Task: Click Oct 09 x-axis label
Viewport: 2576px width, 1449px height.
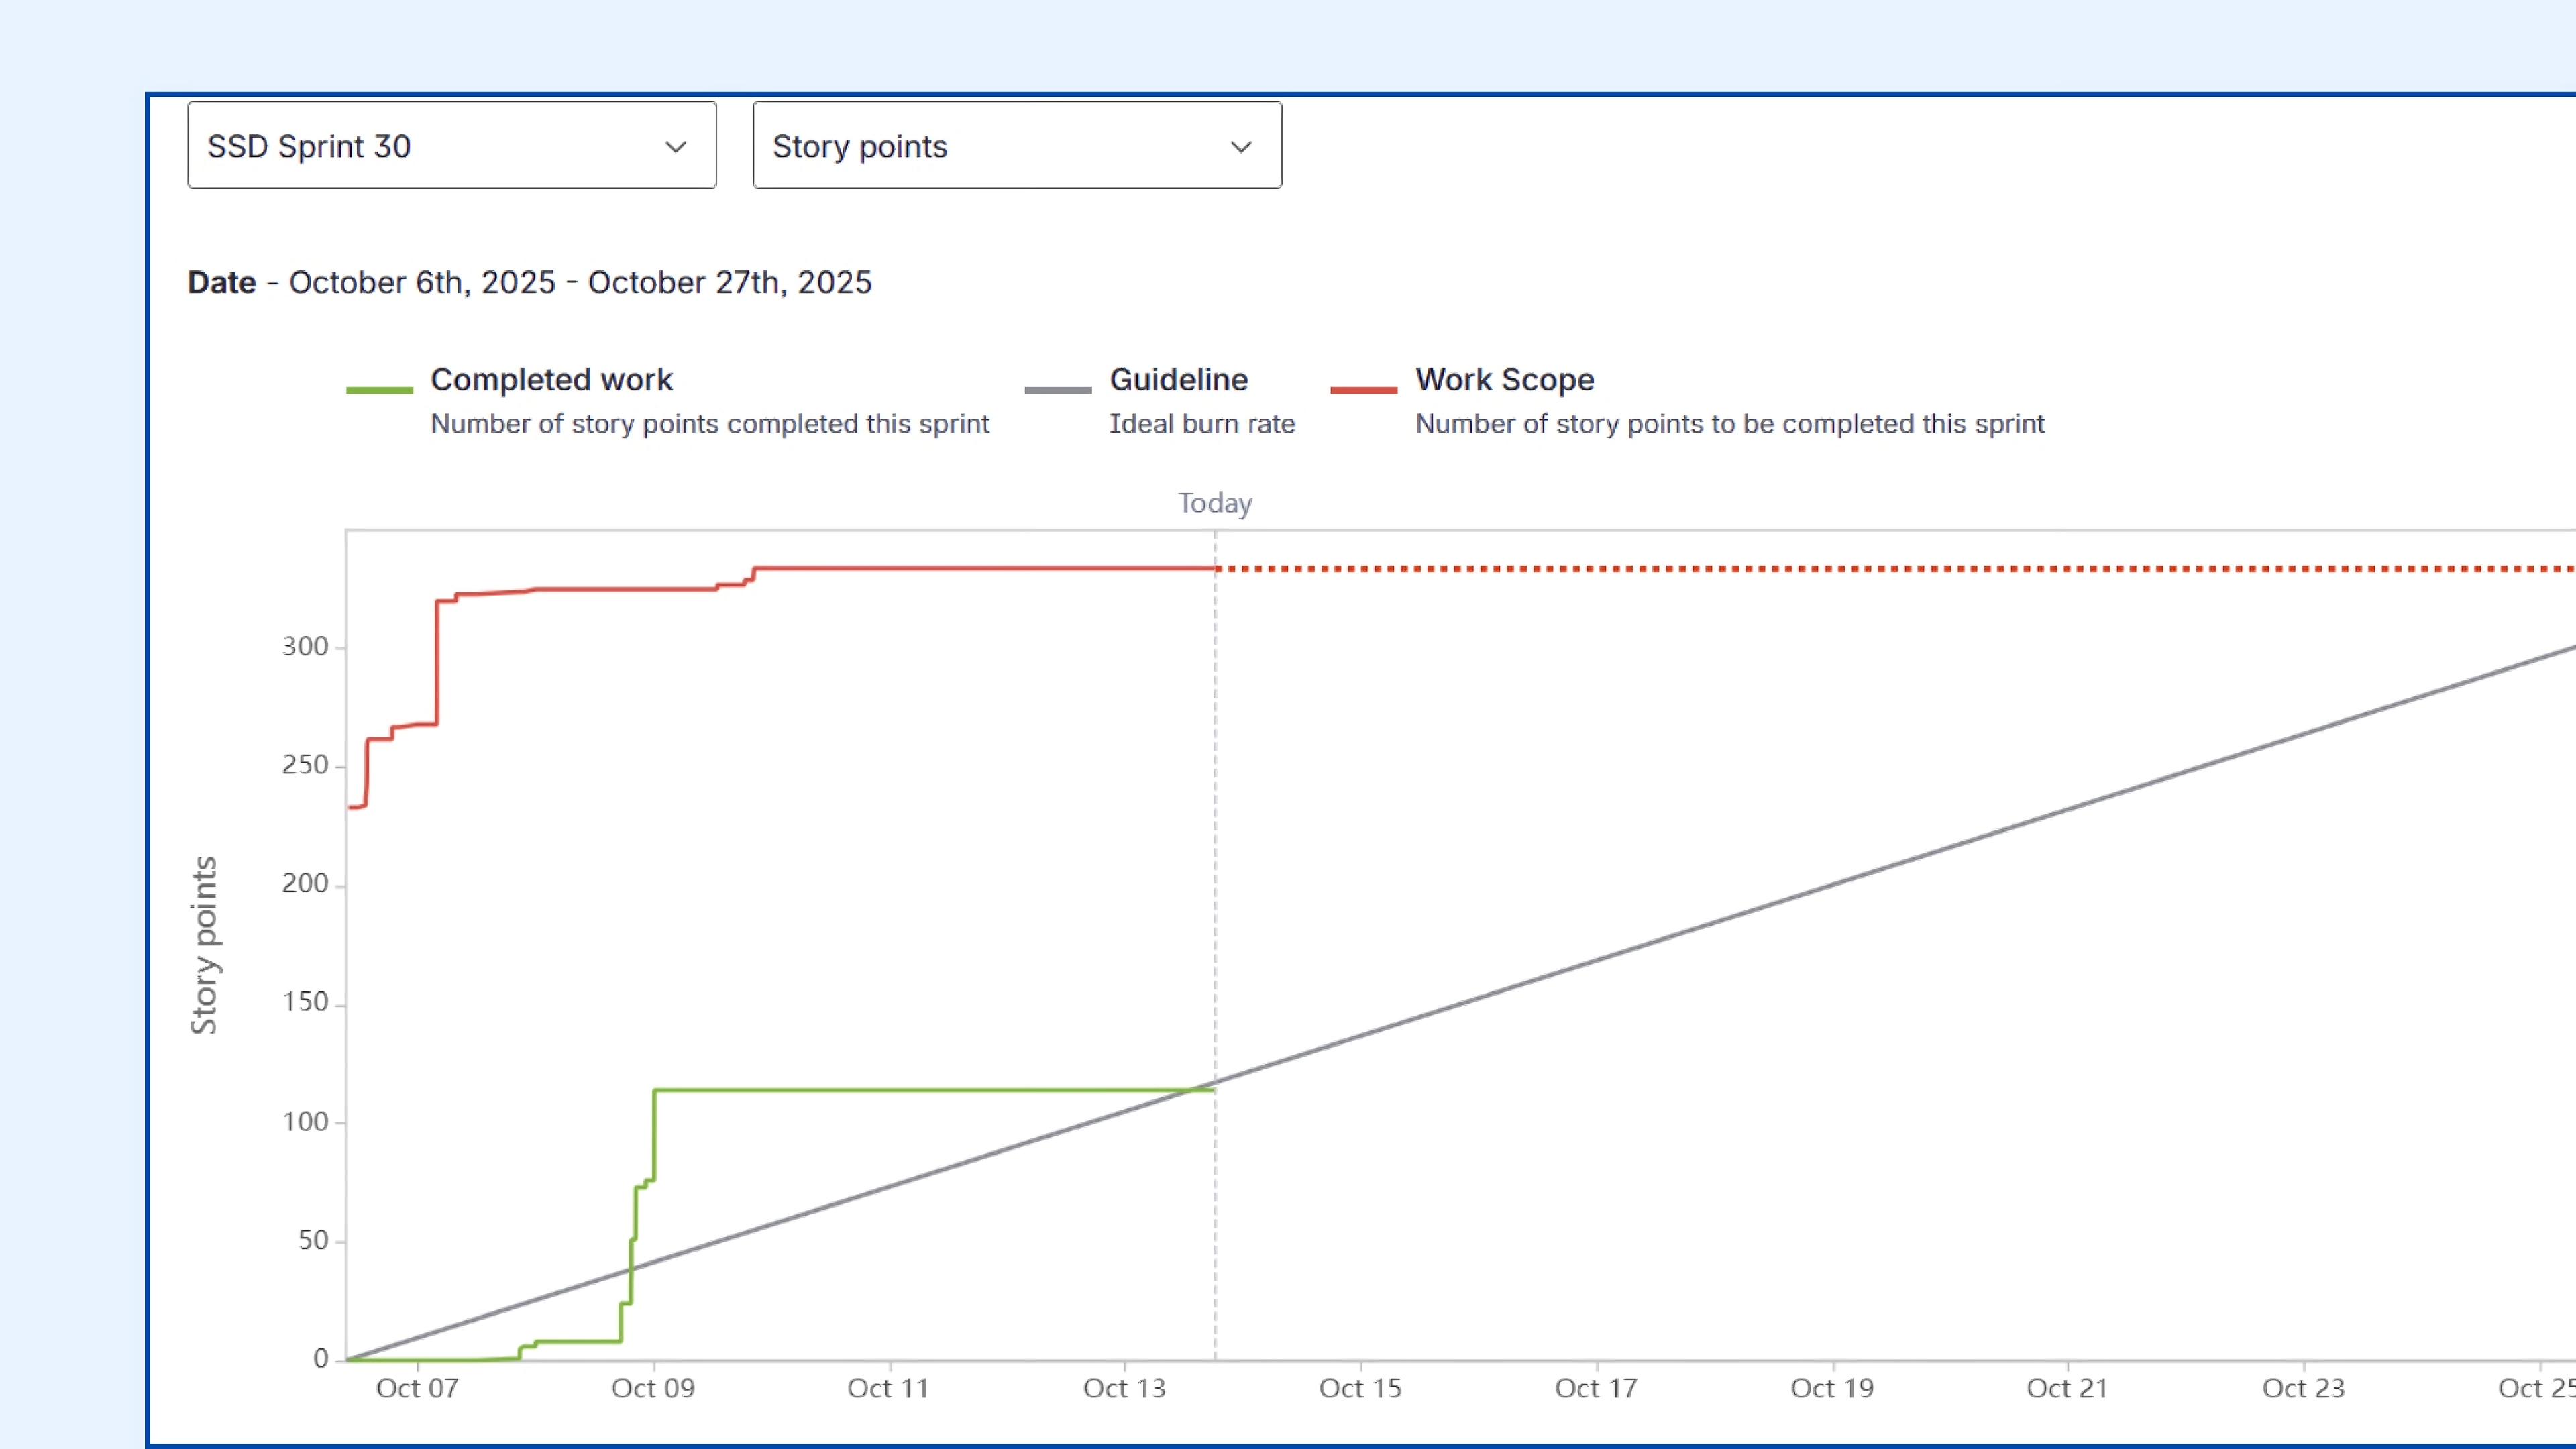Action: (x=653, y=1388)
